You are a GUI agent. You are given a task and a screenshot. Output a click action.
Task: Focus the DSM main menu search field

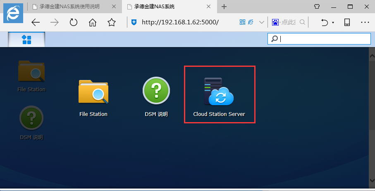click(319, 39)
